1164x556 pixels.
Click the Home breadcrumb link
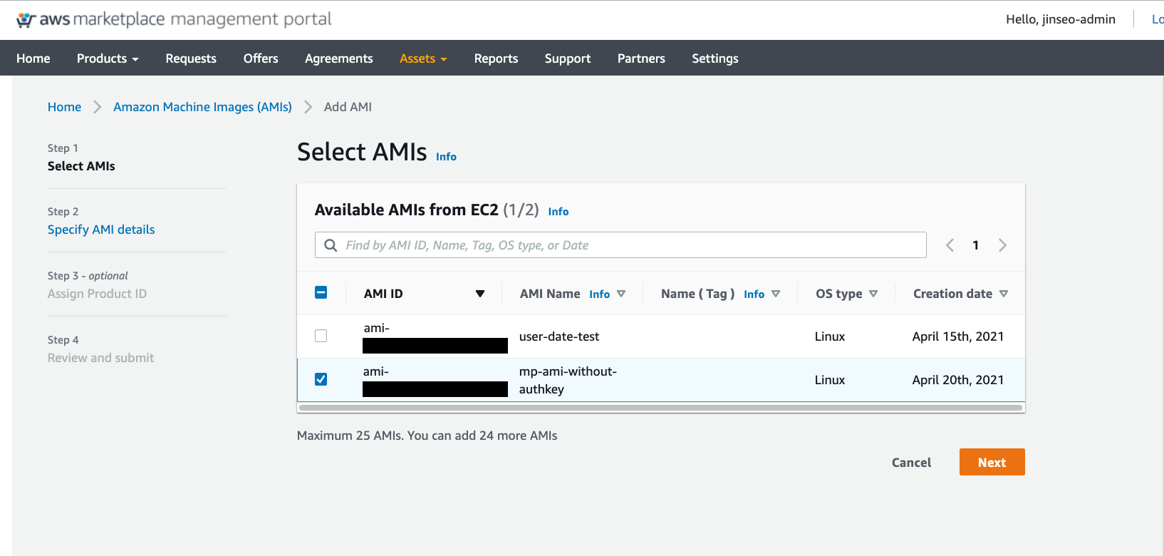65,107
